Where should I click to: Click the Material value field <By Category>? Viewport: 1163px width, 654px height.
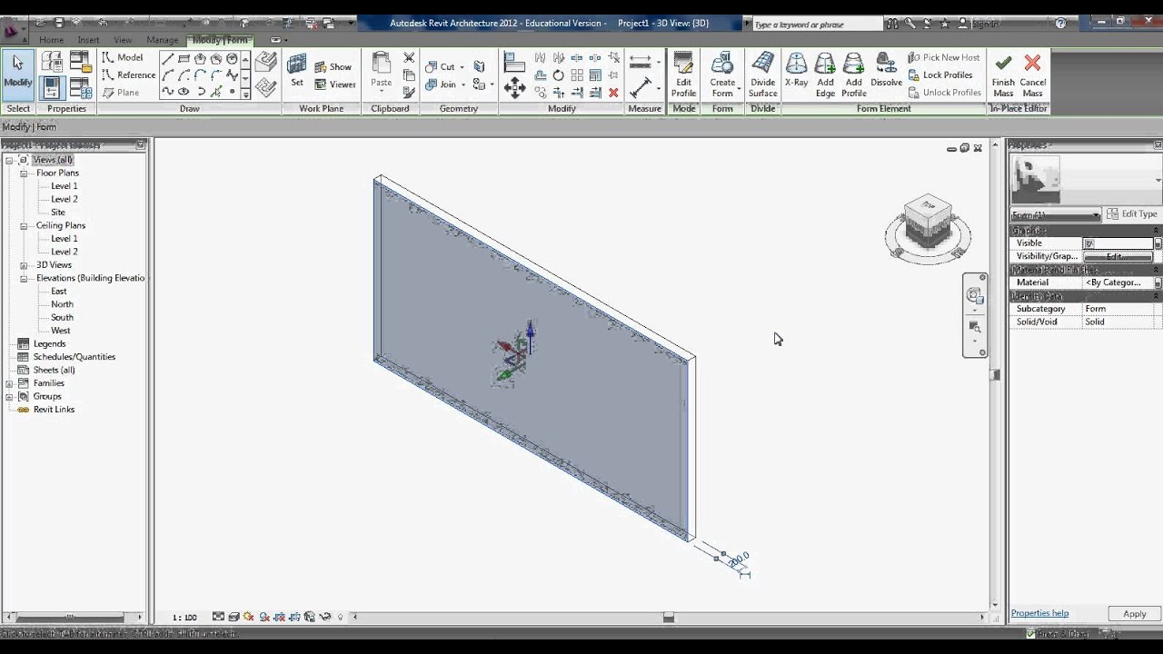point(1118,282)
